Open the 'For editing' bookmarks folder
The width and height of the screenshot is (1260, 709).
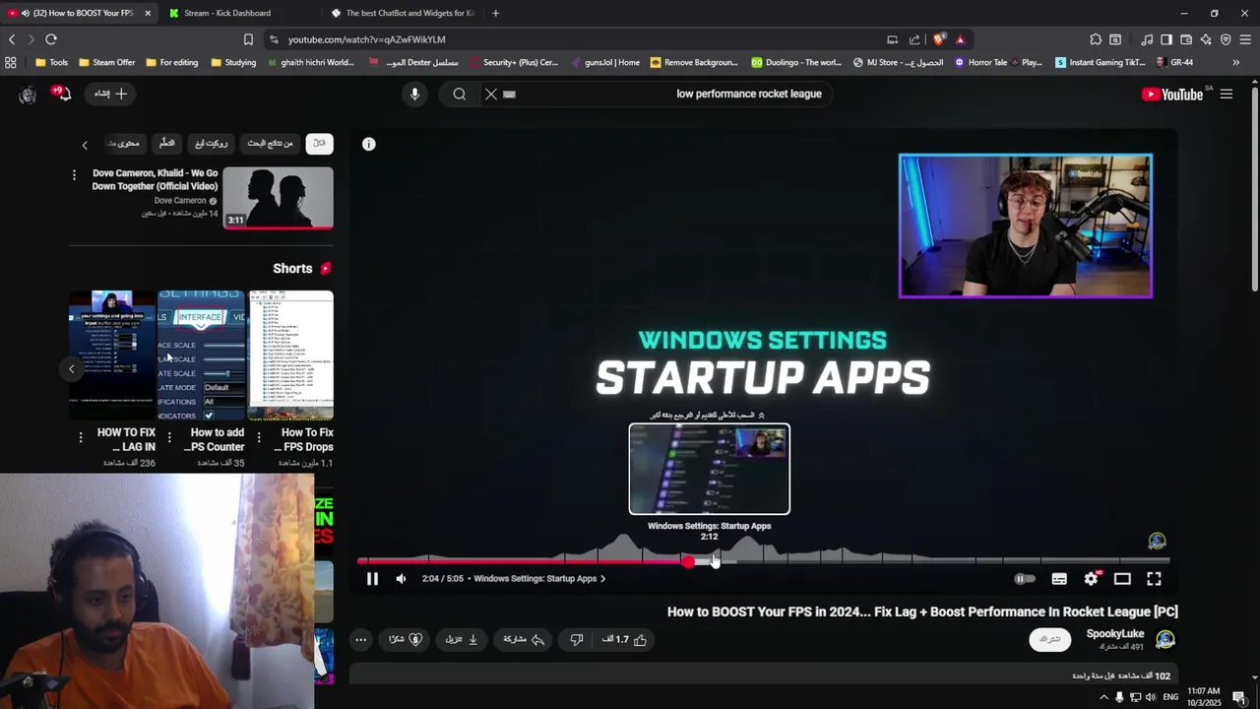coord(171,62)
